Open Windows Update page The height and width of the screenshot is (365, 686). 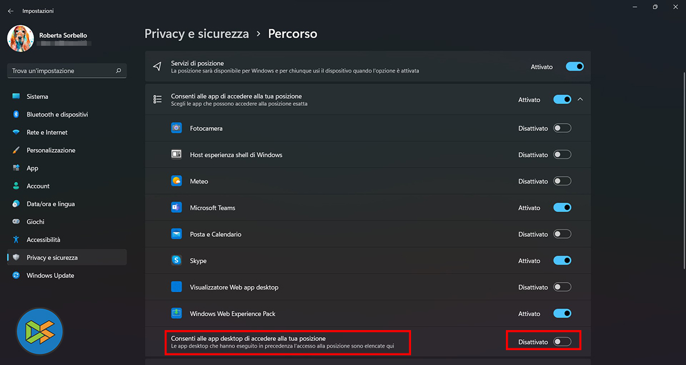(67, 275)
